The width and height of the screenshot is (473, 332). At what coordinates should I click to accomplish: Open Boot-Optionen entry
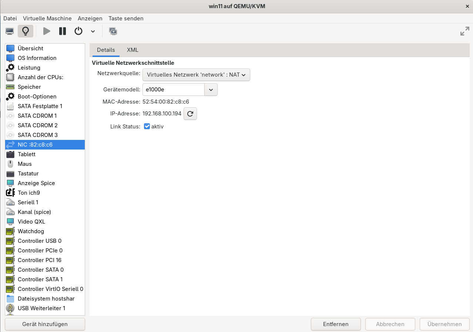[x=45, y=97]
